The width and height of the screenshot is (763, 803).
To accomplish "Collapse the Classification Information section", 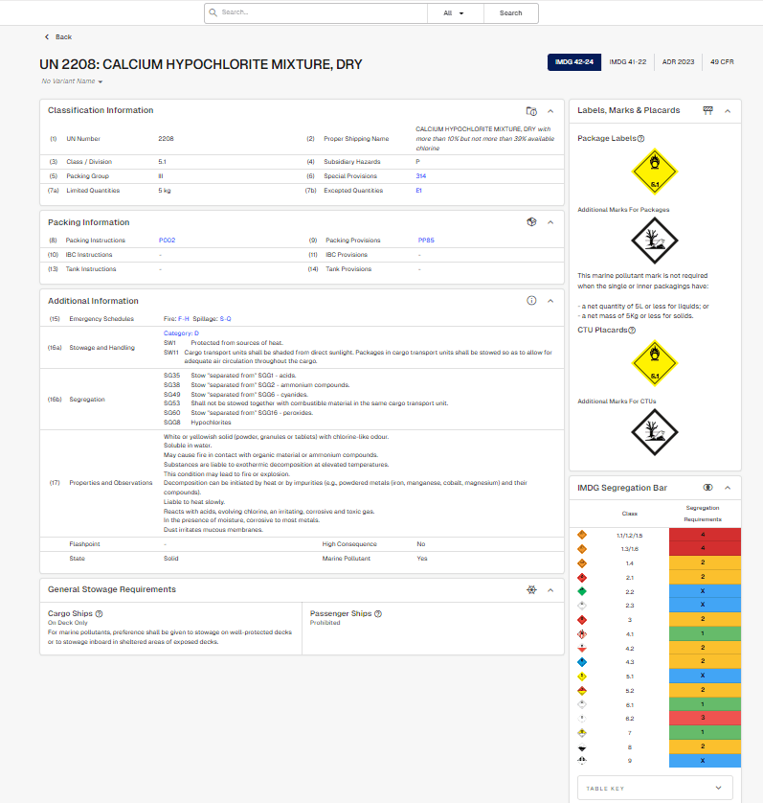I will pyautogui.click(x=550, y=111).
